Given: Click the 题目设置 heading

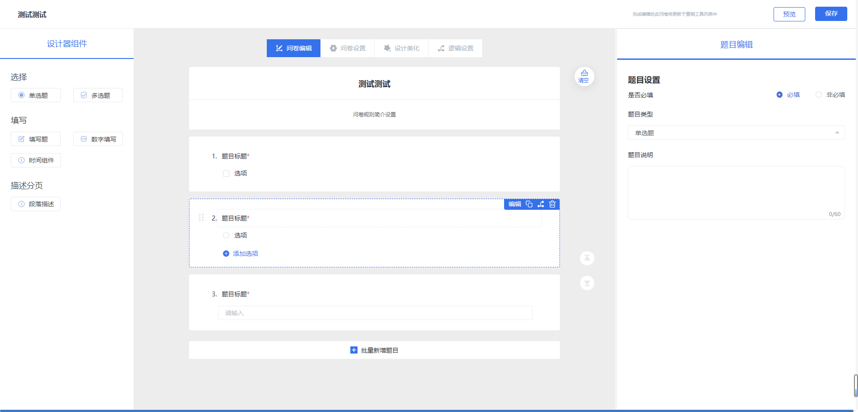Looking at the screenshot, I should point(644,80).
